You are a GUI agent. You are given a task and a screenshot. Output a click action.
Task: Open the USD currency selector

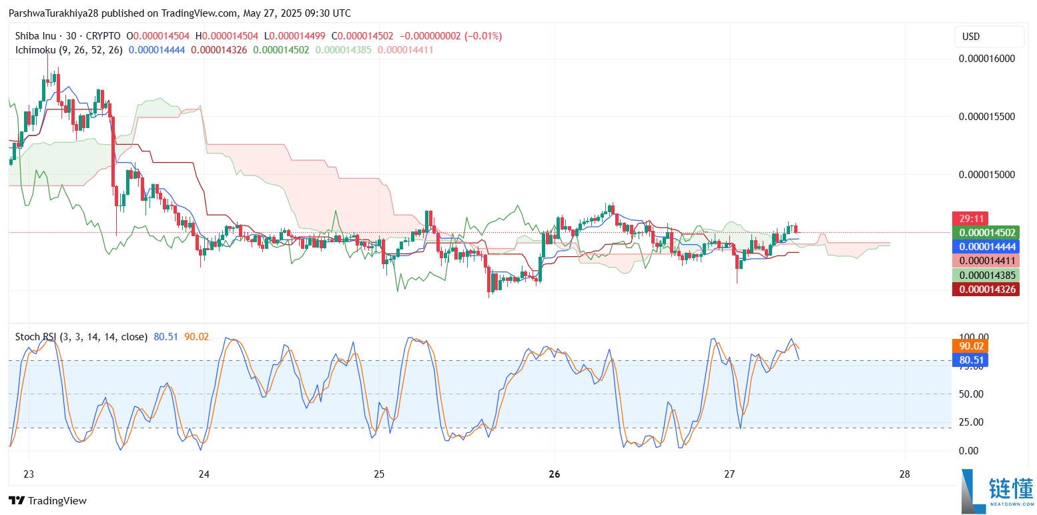point(989,37)
